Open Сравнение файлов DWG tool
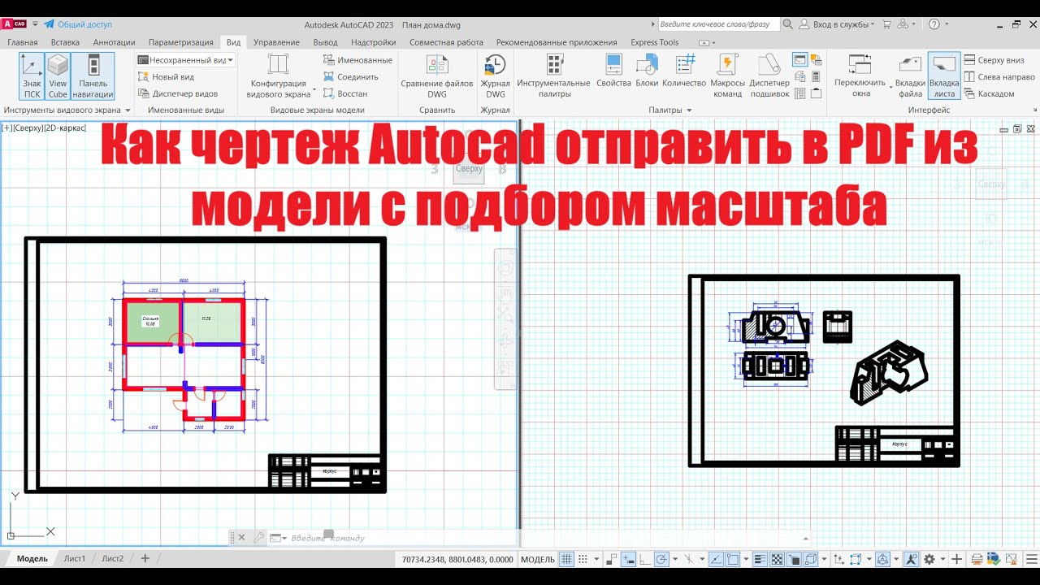This screenshot has height=585, width=1040. click(437, 76)
